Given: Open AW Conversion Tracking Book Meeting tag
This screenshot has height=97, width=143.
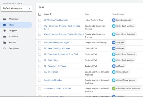Looking at the screenshot, I should coord(62,27).
